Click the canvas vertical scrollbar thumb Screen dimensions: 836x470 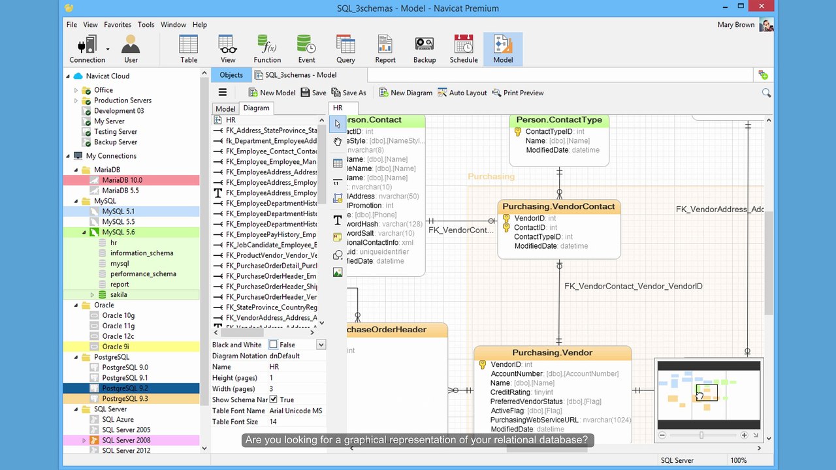(x=768, y=264)
